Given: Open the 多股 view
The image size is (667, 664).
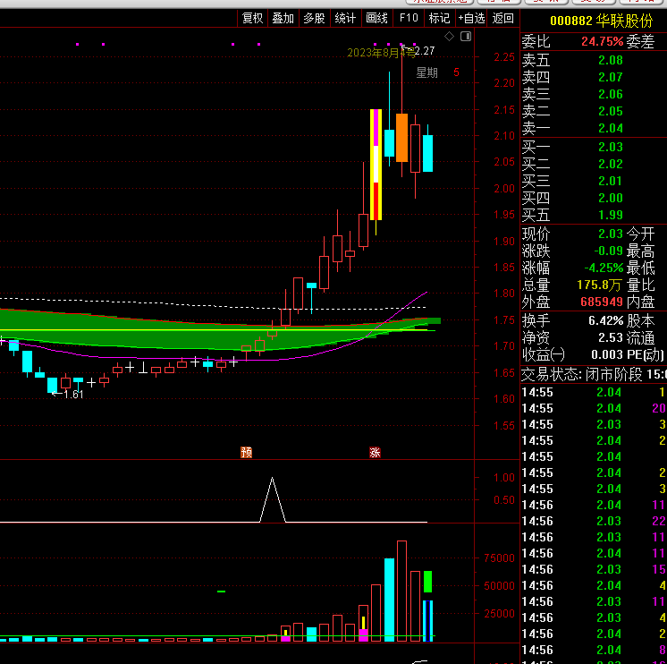Looking at the screenshot, I should (315, 18).
